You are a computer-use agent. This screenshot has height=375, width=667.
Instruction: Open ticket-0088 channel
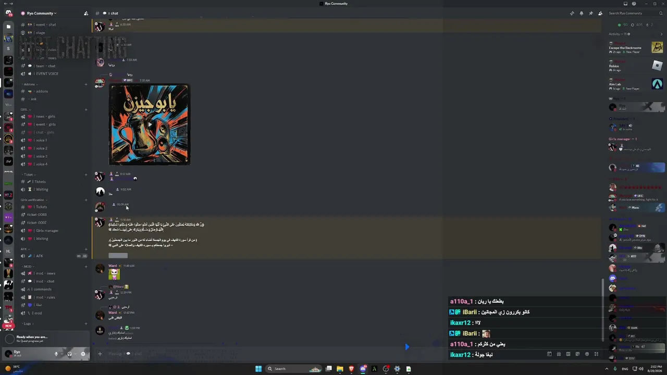tap(54, 215)
